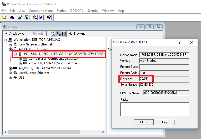Maximize the RSWho - 1 child window
The image size is (201, 139).
pyautogui.click(x=149, y=27)
